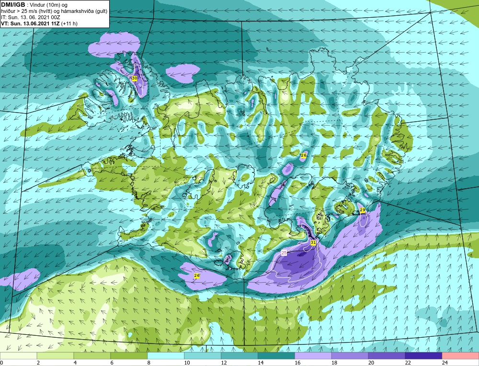Select the 'IT: Sun. 13. 06. 2021 00Z' line
Screen dimensions: 479x366
31,17
